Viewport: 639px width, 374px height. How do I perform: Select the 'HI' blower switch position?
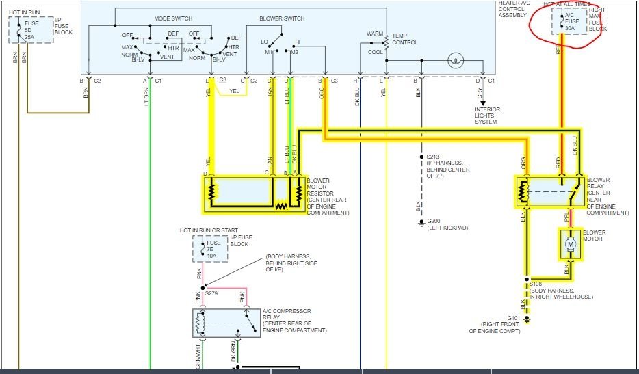click(x=298, y=42)
